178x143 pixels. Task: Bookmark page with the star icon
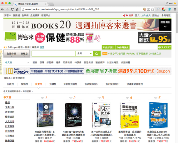[152, 9]
